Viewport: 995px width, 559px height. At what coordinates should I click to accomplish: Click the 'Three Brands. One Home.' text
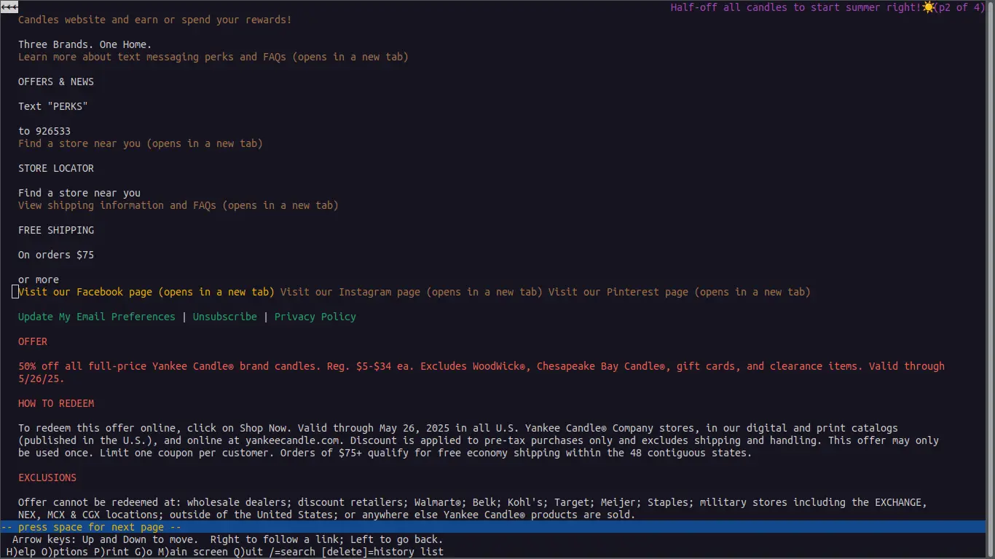click(85, 44)
